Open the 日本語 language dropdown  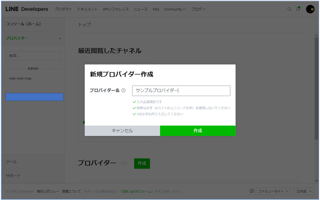tap(303, 191)
